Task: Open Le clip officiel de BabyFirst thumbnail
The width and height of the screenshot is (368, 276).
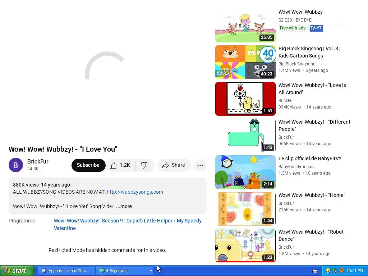Action: [x=245, y=172]
